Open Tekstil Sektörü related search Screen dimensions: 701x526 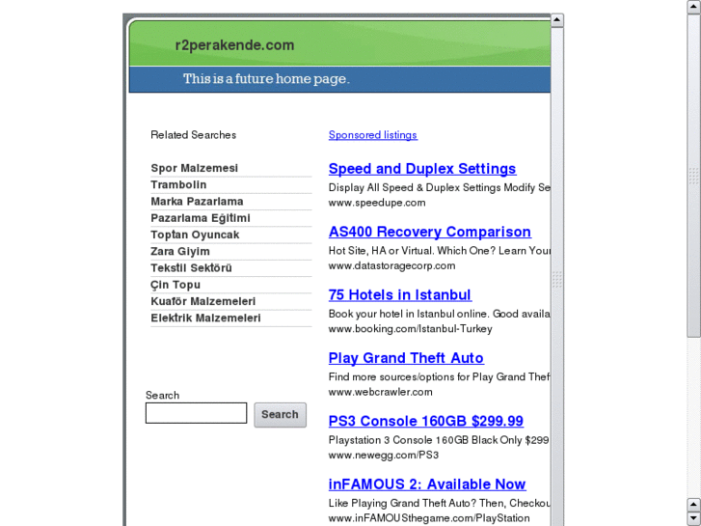click(191, 268)
